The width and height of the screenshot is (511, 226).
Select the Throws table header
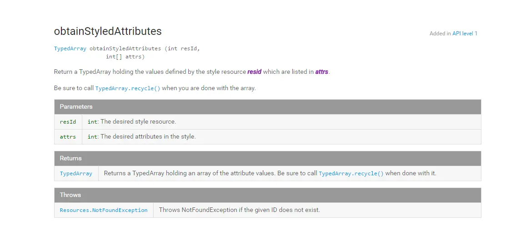pyautogui.click(x=268, y=195)
